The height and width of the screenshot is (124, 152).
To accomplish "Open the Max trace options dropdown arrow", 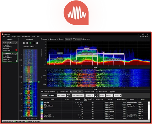I will pyautogui.click(x=64, y=39).
